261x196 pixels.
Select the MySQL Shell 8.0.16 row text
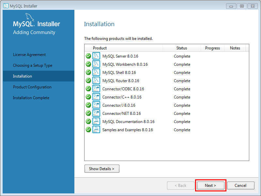click(x=119, y=73)
